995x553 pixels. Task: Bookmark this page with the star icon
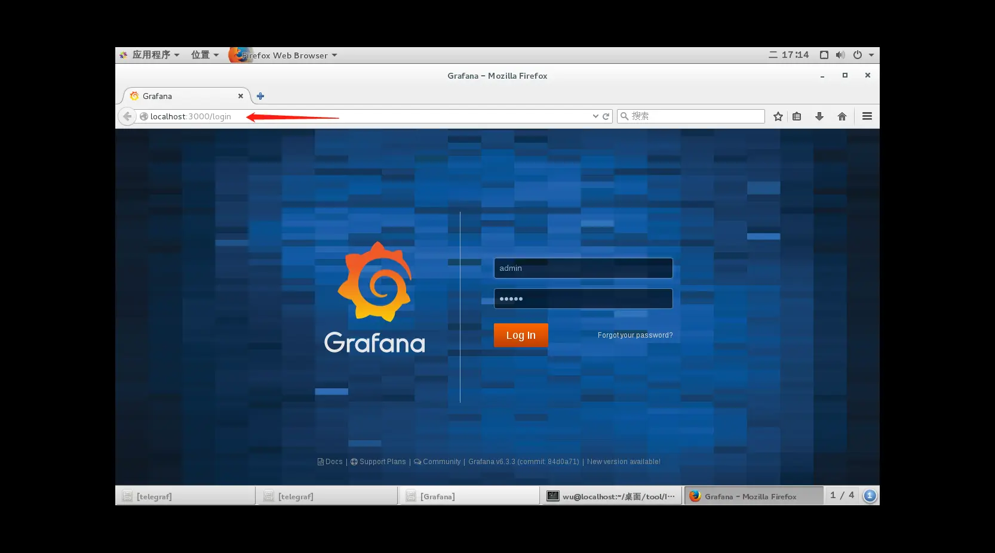click(778, 116)
